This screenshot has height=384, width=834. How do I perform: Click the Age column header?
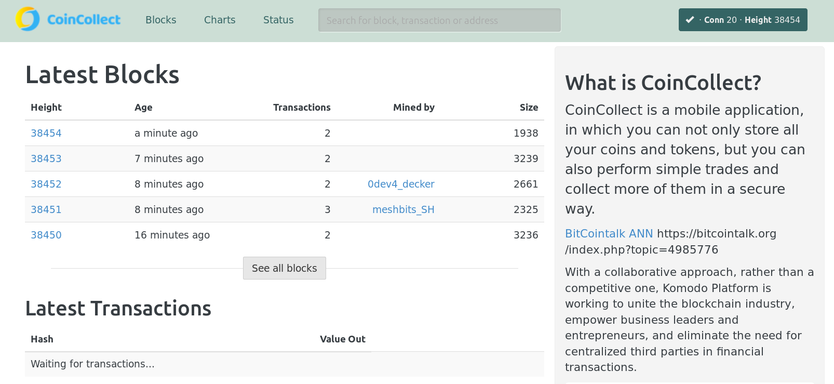143,108
